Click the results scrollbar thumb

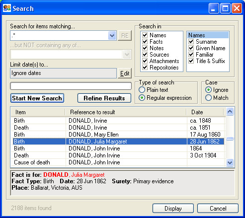(230, 139)
